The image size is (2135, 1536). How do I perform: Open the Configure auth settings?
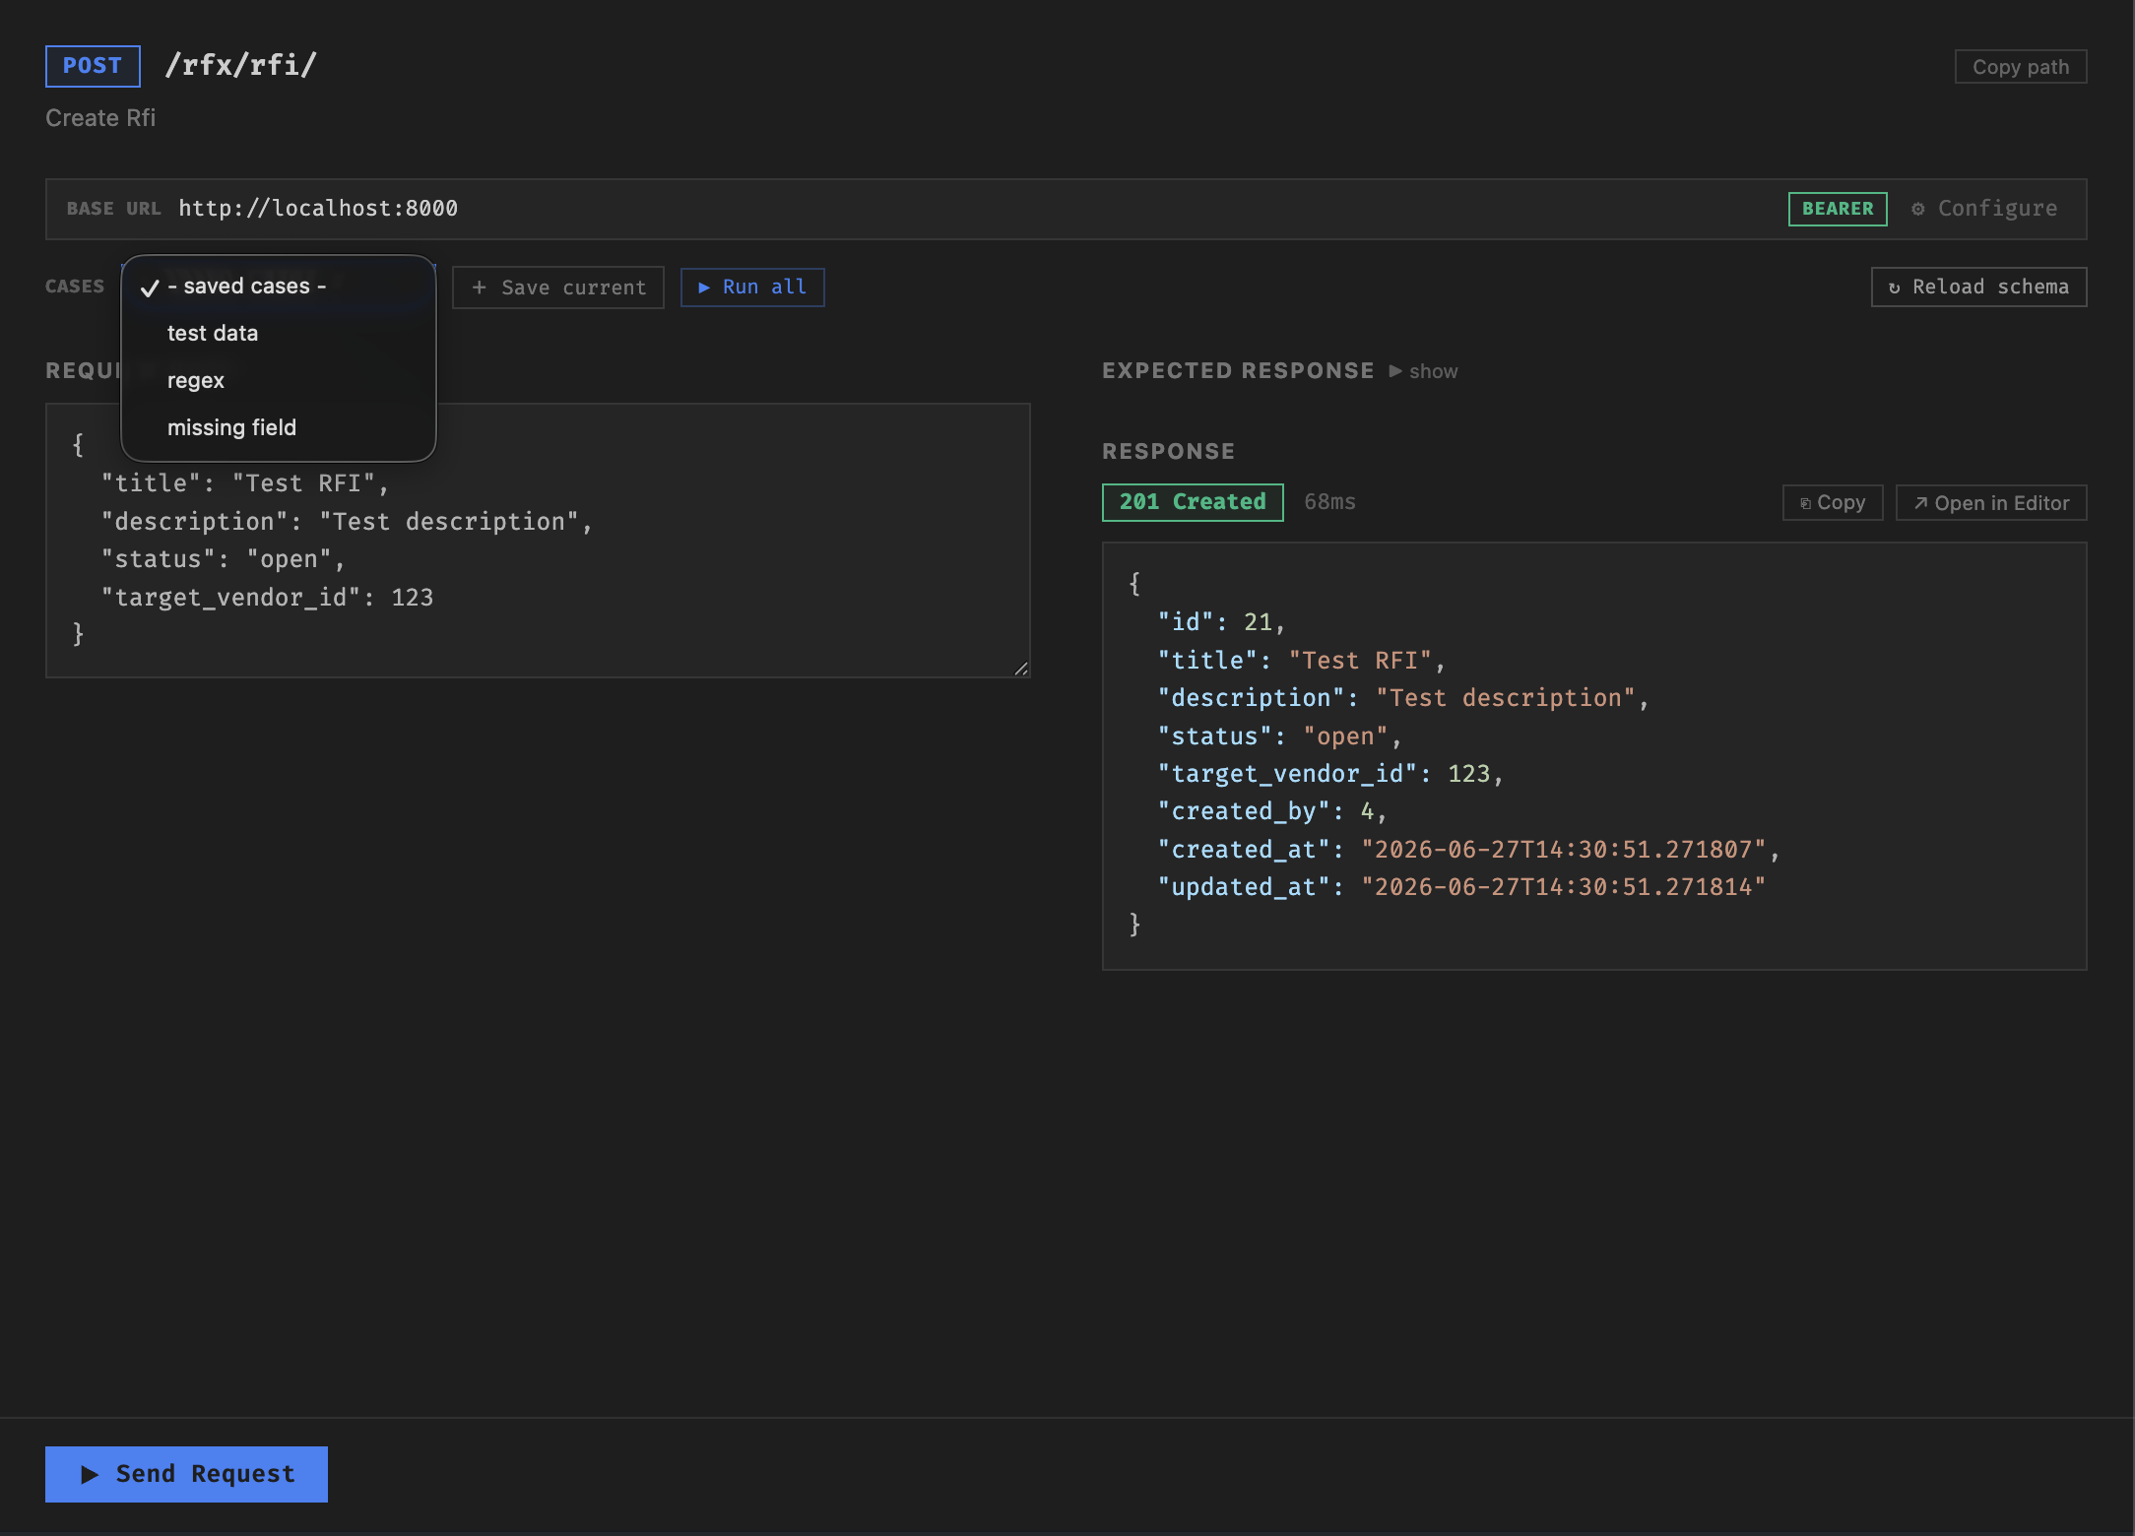tap(1985, 209)
